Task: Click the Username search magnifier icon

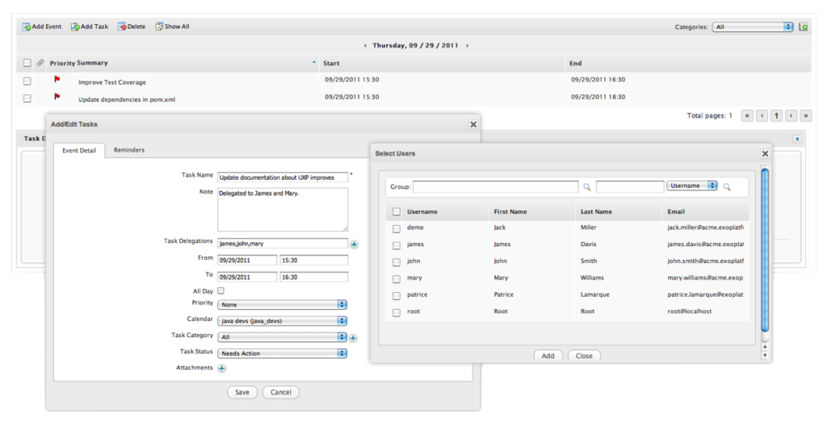Action: click(727, 187)
